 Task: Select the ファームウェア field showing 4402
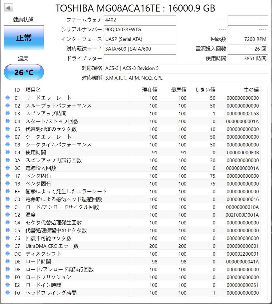[x=140, y=20]
